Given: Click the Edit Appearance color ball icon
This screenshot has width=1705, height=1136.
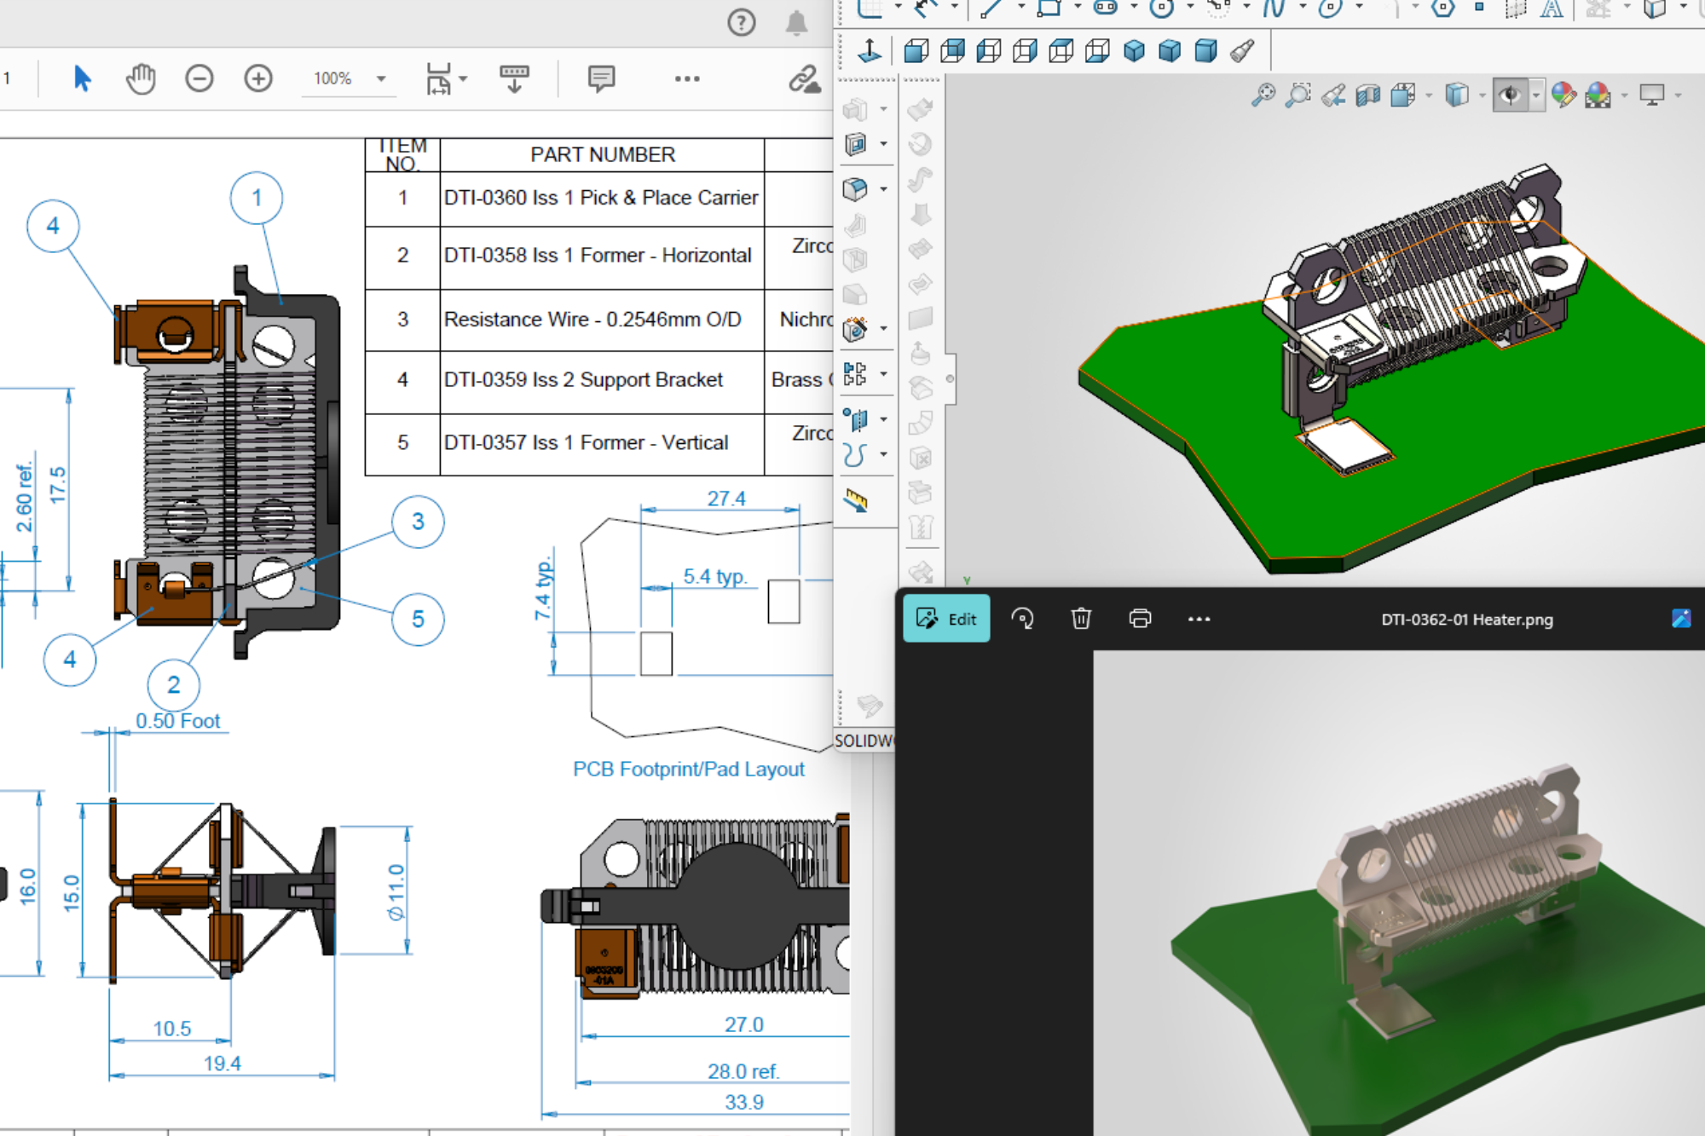Looking at the screenshot, I should [1563, 95].
